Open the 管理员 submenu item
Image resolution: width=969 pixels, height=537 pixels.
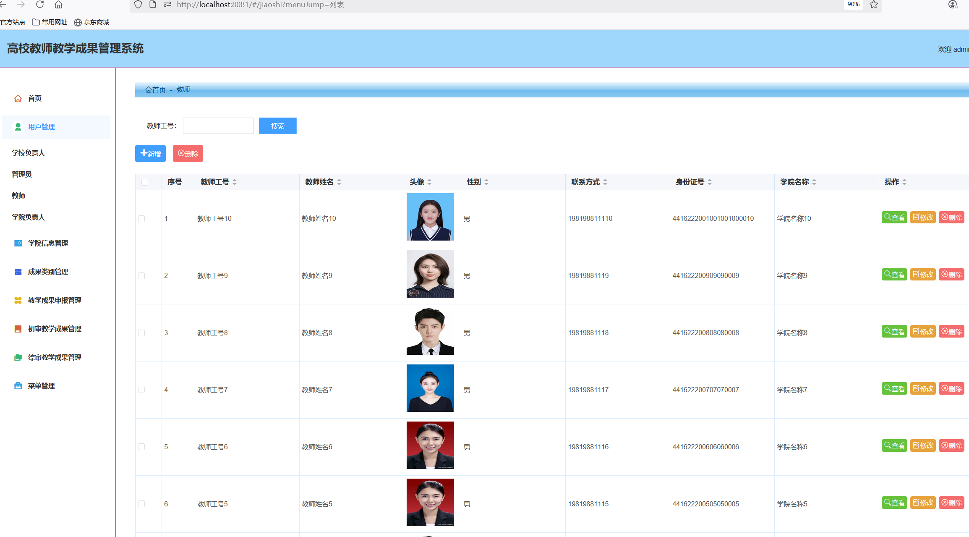coord(22,174)
